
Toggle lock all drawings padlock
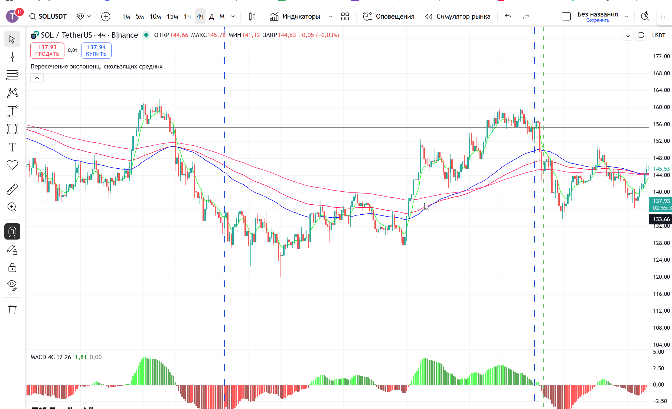(12, 268)
